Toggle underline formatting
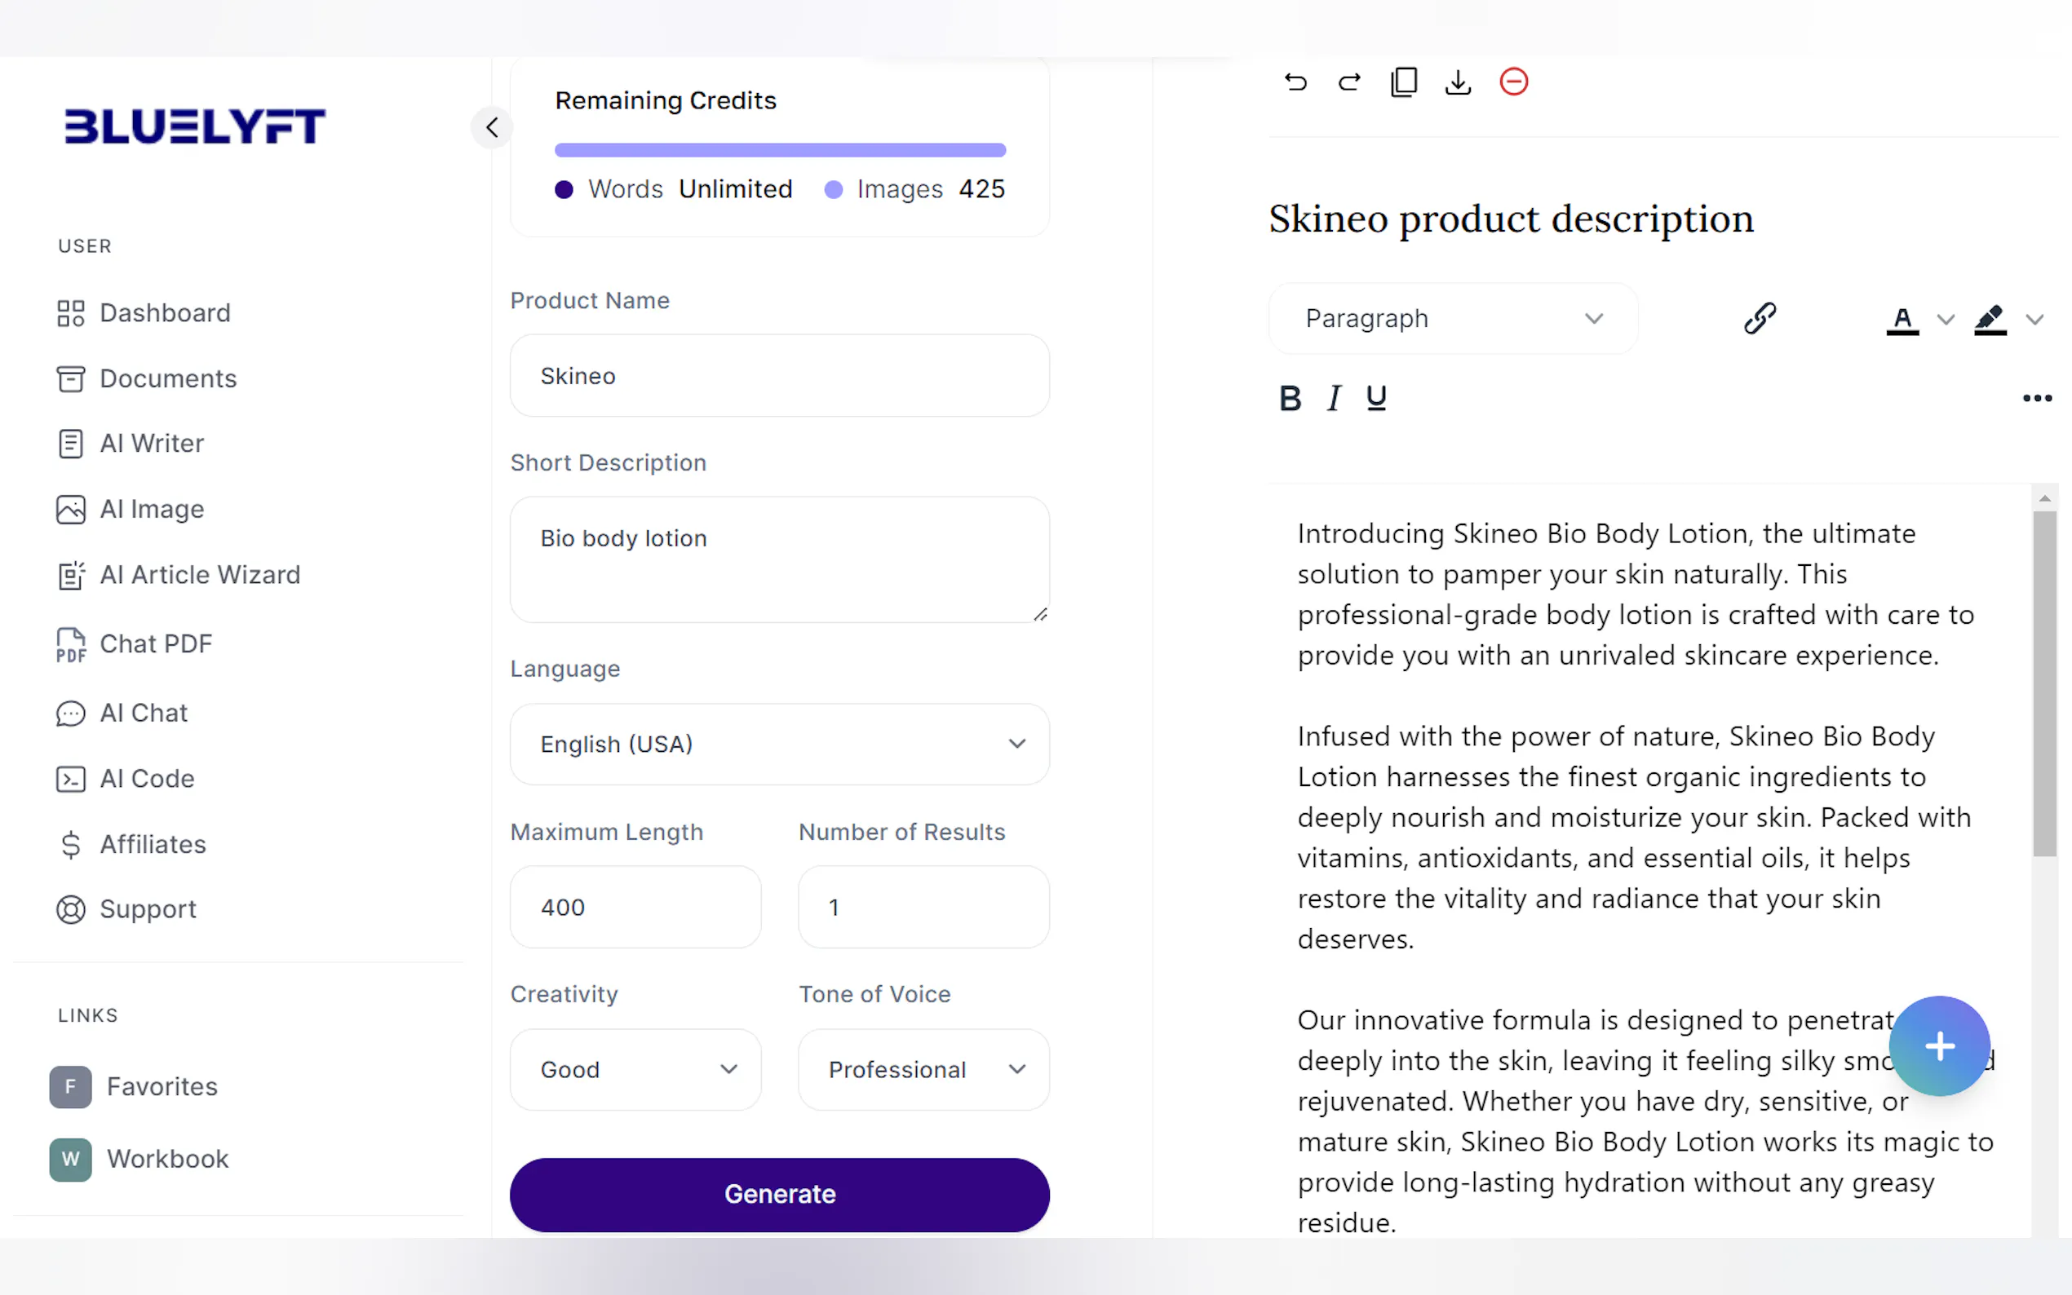 click(1376, 398)
